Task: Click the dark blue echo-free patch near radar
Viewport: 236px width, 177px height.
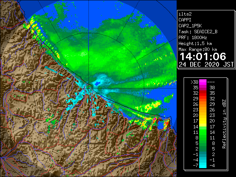Action: tap(97, 83)
